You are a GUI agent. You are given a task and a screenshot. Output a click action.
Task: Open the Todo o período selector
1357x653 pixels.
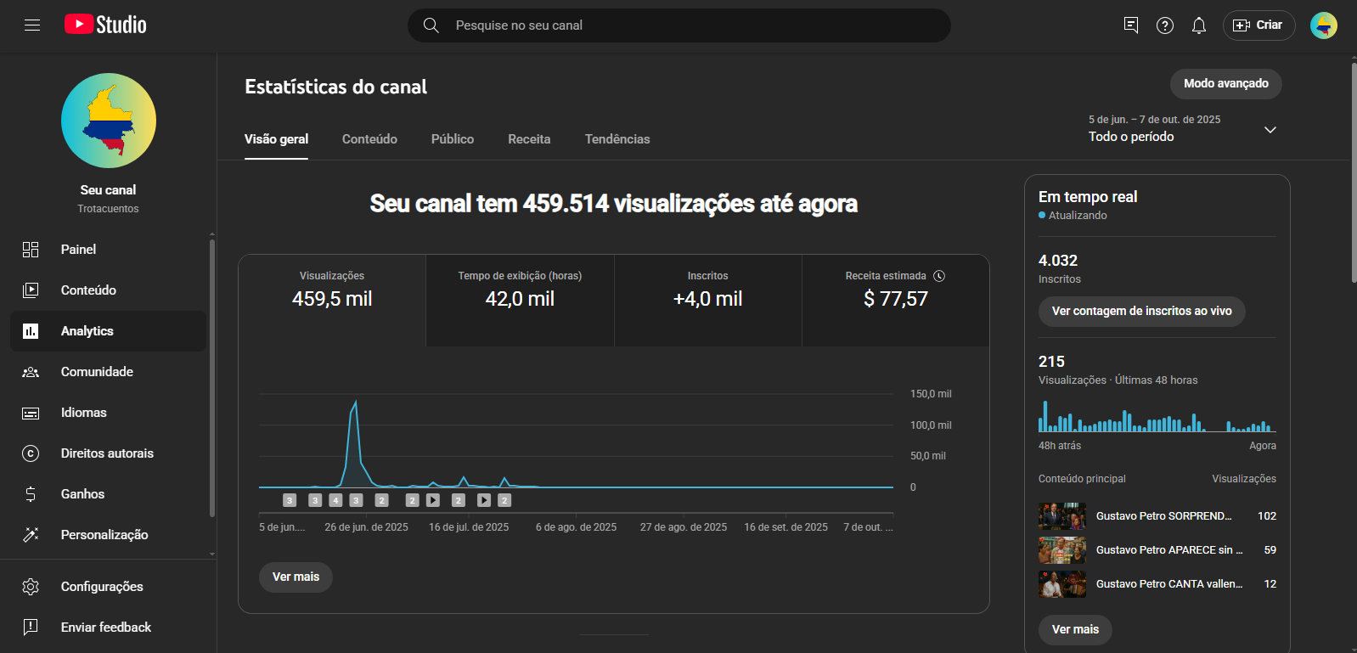[x=1184, y=129]
